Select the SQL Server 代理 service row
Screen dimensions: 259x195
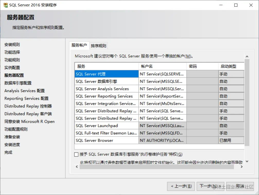point(106,74)
